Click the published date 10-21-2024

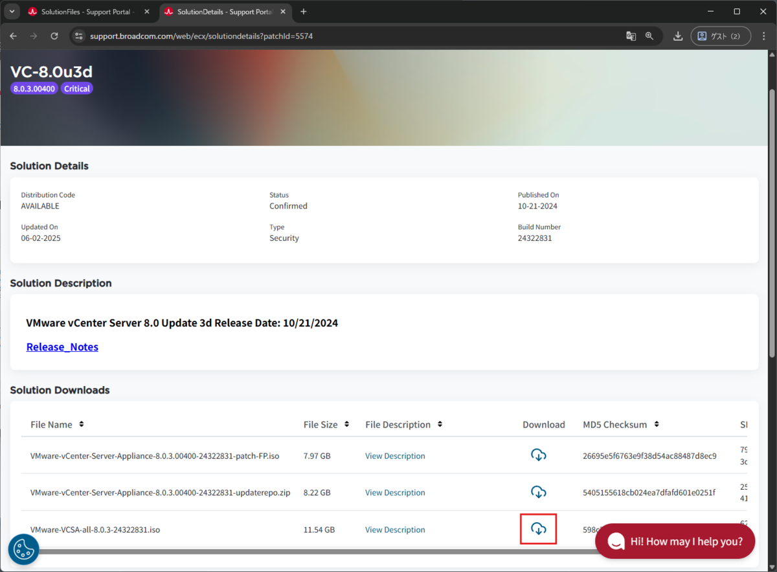537,206
